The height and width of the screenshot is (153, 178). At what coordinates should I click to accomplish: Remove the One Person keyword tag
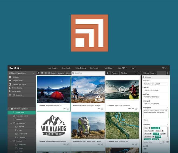[153, 131]
